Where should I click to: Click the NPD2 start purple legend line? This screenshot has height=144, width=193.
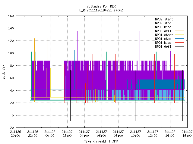(179, 19)
